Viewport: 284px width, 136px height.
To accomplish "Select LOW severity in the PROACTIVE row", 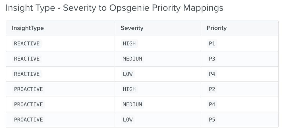I will (128, 120).
